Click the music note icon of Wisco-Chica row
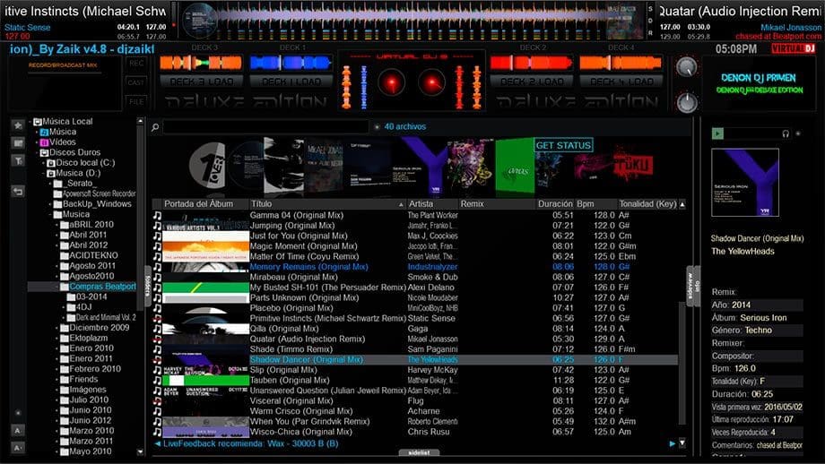 157,432
